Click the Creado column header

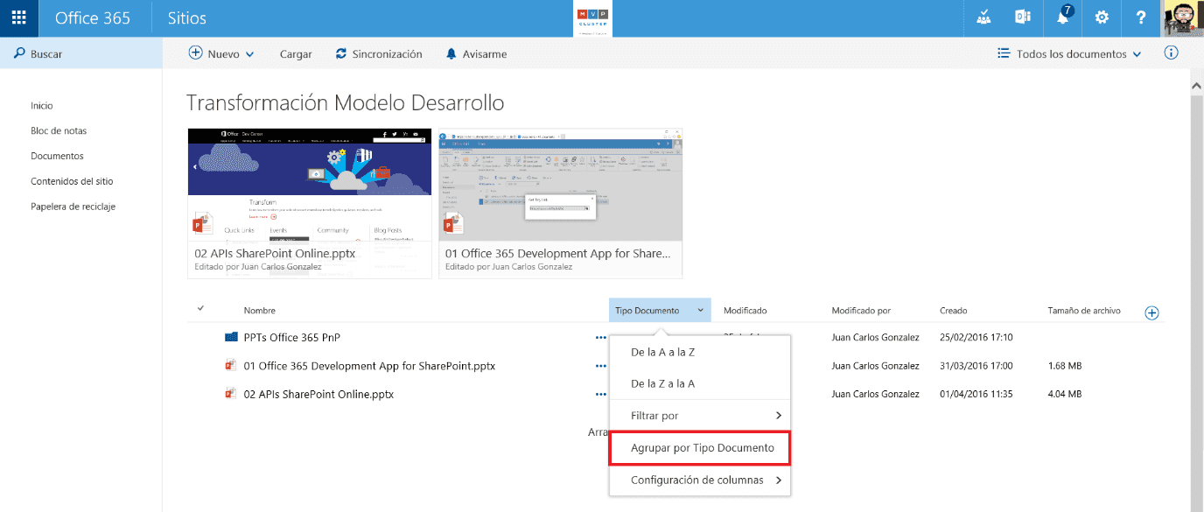954,311
